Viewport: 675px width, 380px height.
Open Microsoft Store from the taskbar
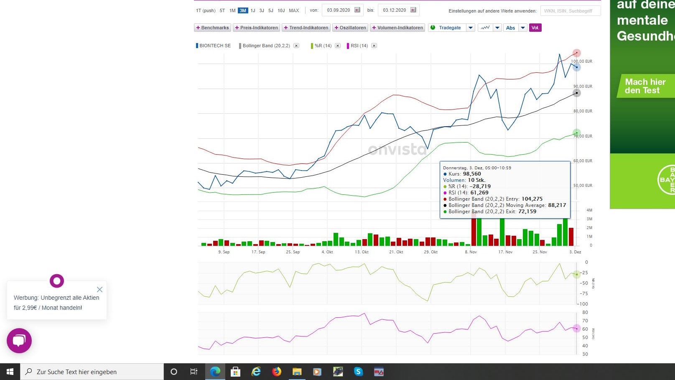click(x=236, y=372)
